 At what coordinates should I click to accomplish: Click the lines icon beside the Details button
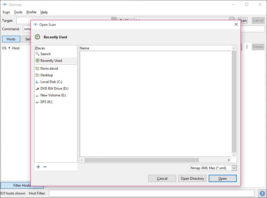tap(247, 47)
